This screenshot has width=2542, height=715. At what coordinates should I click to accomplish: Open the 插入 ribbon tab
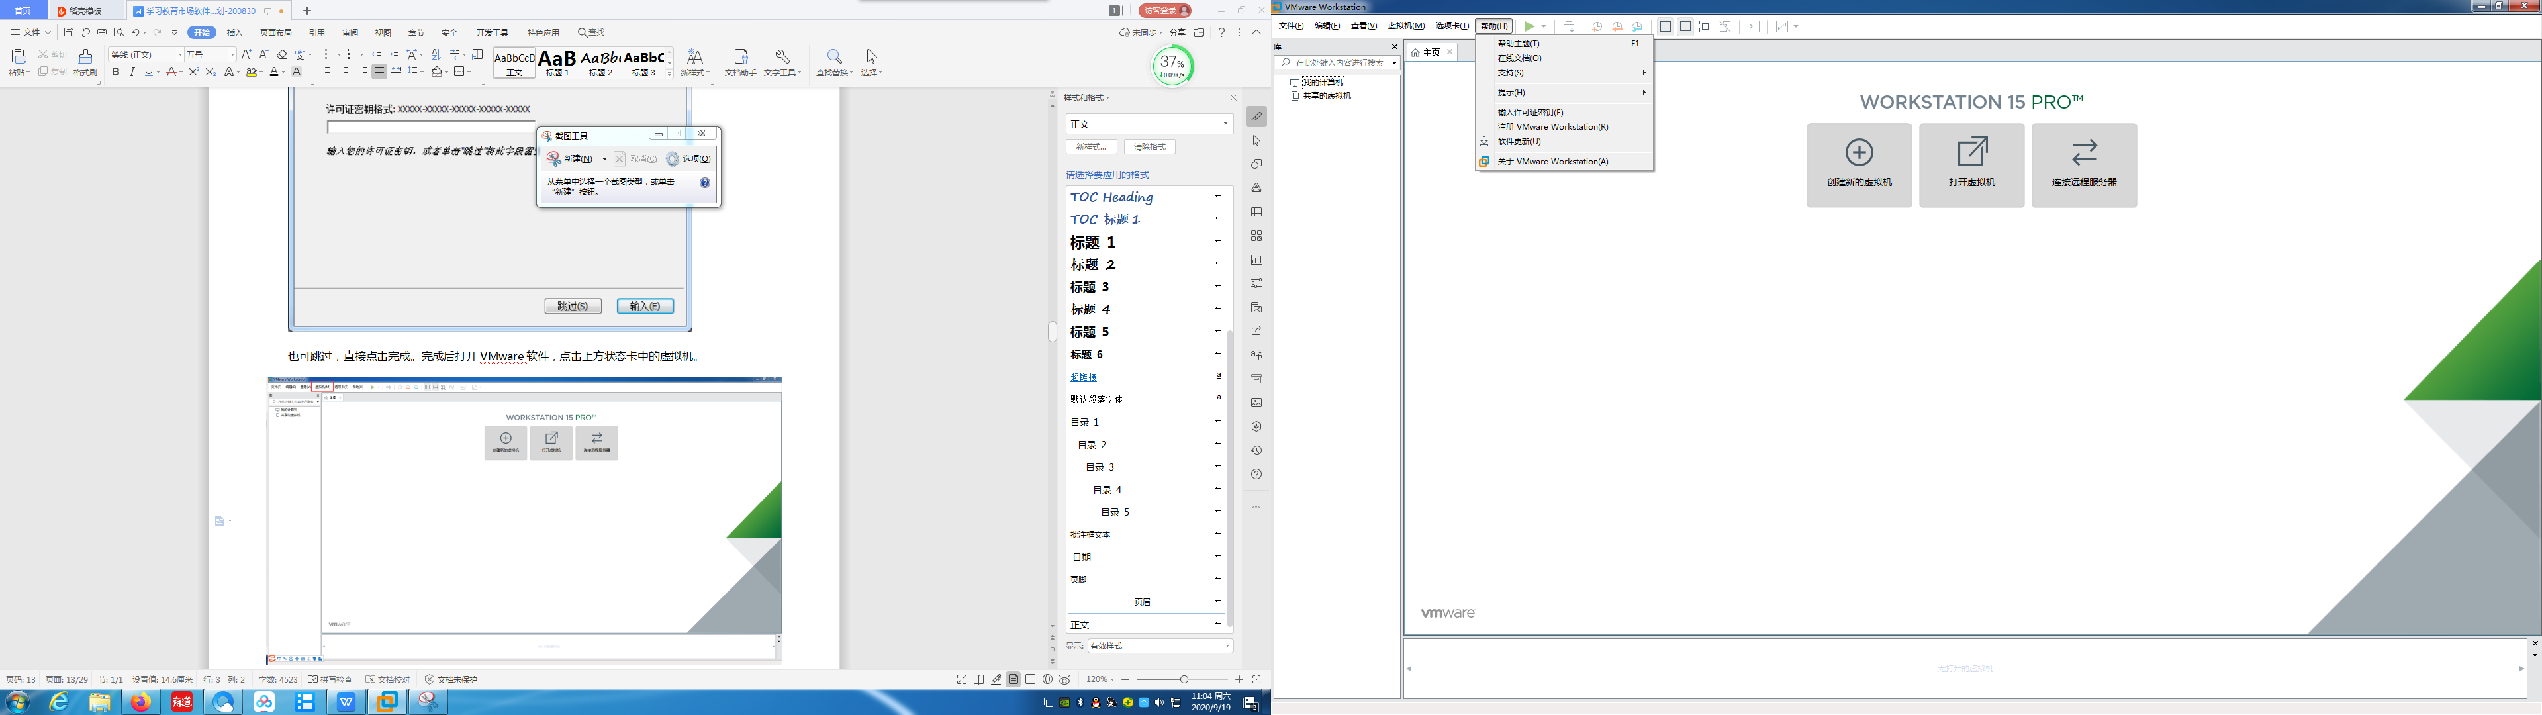(235, 32)
